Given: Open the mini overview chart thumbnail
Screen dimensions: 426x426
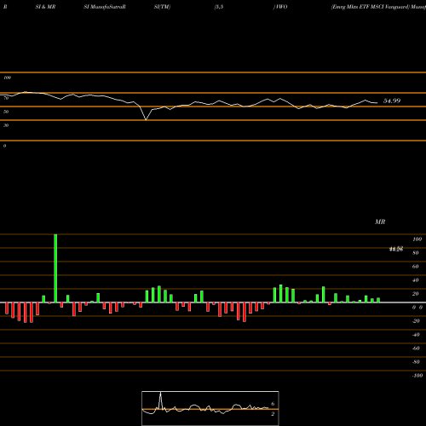Looking at the screenshot, I should coord(210,408).
